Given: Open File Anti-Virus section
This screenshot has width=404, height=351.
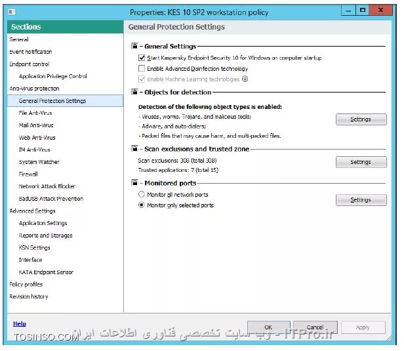Looking at the screenshot, I should 35,113.
